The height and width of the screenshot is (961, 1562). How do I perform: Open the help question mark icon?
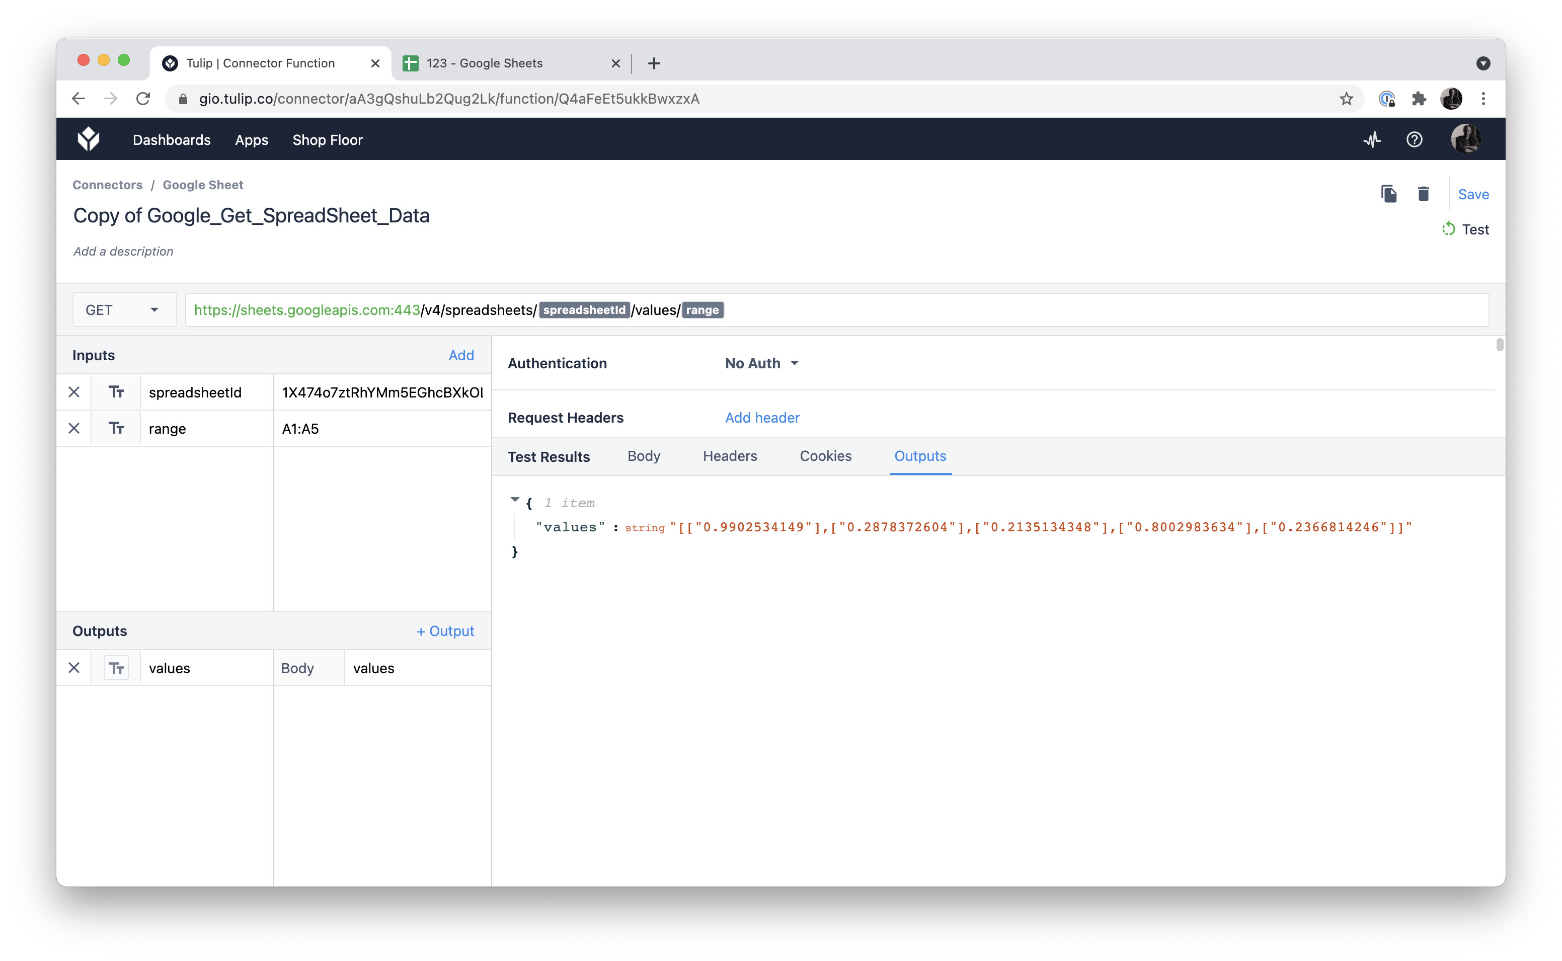(x=1414, y=140)
